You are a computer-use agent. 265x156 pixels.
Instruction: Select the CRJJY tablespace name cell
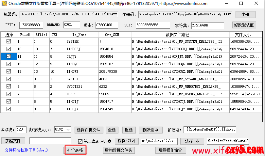click(x=82, y=56)
